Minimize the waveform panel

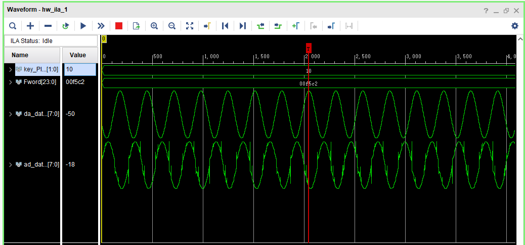[x=496, y=11]
